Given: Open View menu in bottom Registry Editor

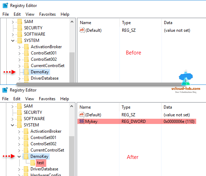Looking at the screenshot, I should point(29,98).
